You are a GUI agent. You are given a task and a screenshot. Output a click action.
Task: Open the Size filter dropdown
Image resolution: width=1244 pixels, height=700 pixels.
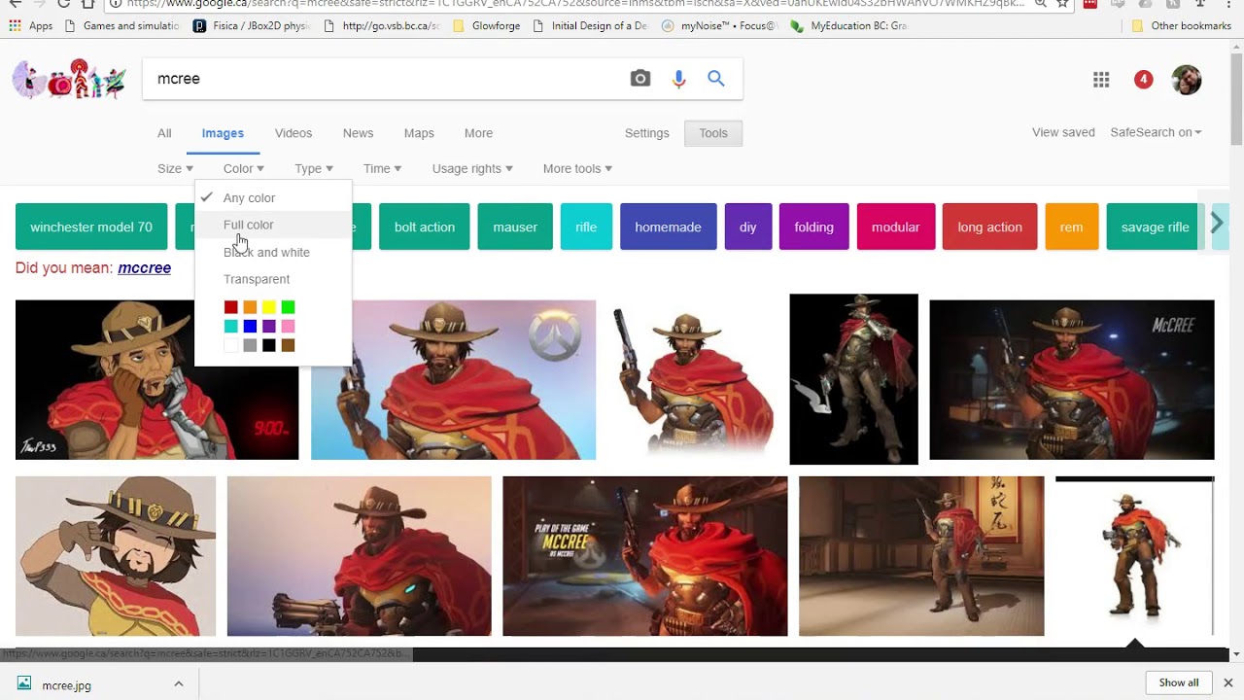[x=175, y=168]
